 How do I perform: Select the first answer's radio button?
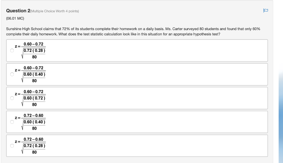[x=12, y=50]
